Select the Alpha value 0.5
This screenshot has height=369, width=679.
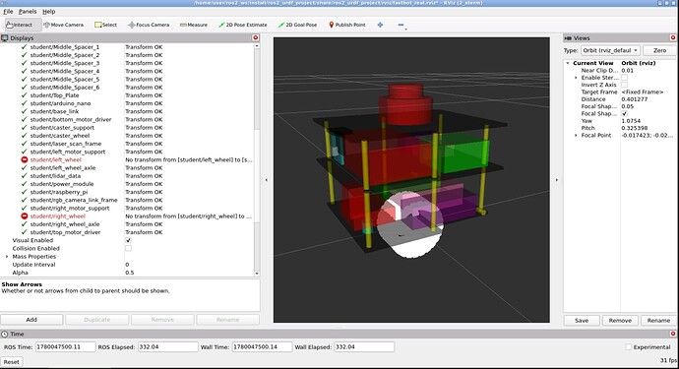[130, 273]
